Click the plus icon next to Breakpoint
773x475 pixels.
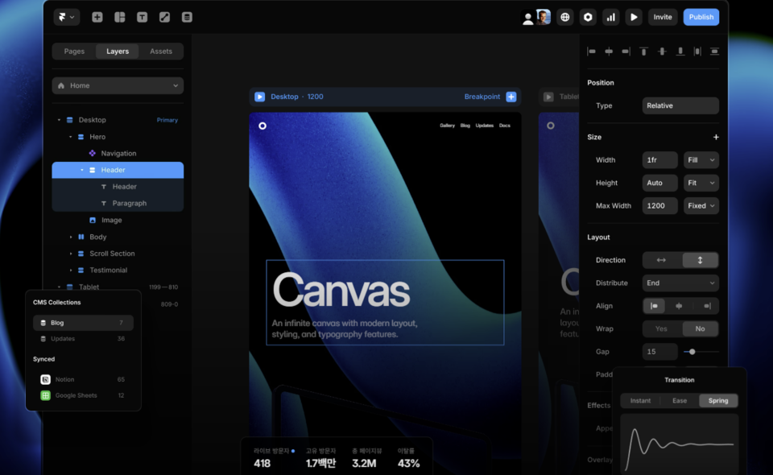tap(511, 97)
